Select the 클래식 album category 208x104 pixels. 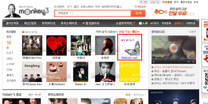(x=10, y=75)
